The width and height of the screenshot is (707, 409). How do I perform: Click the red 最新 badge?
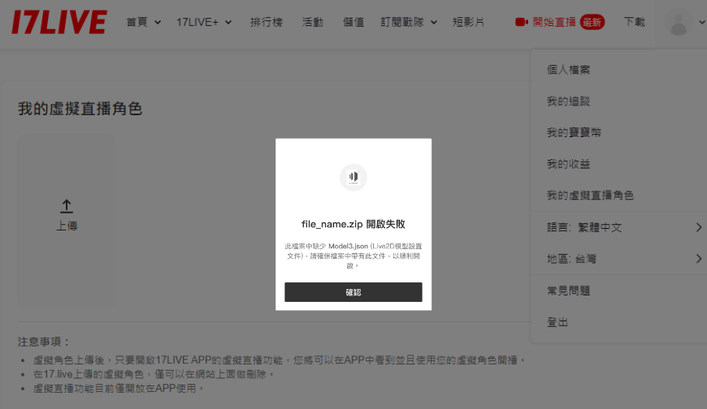coord(592,22)
